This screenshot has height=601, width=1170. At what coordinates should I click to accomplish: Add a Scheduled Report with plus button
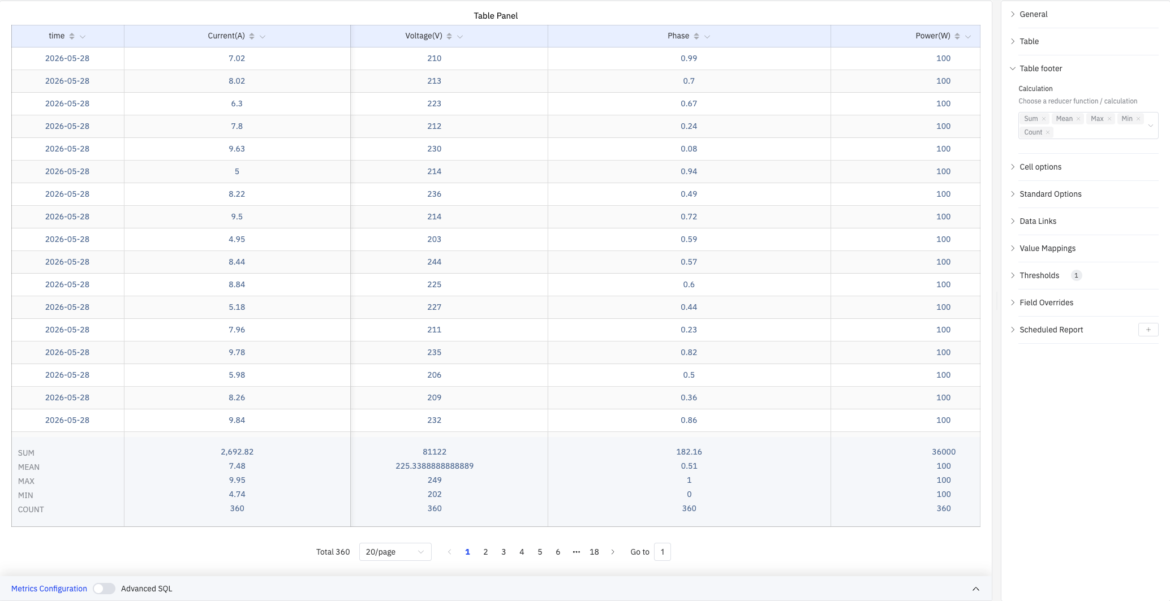[1149, 330]
